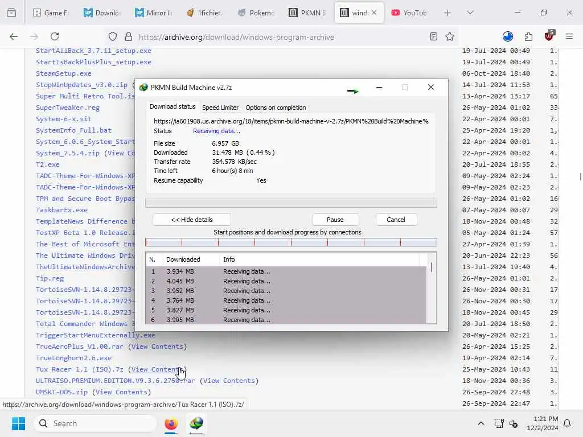
Task: Click the uBlock Origin shield icon
Action: point(549,36)
